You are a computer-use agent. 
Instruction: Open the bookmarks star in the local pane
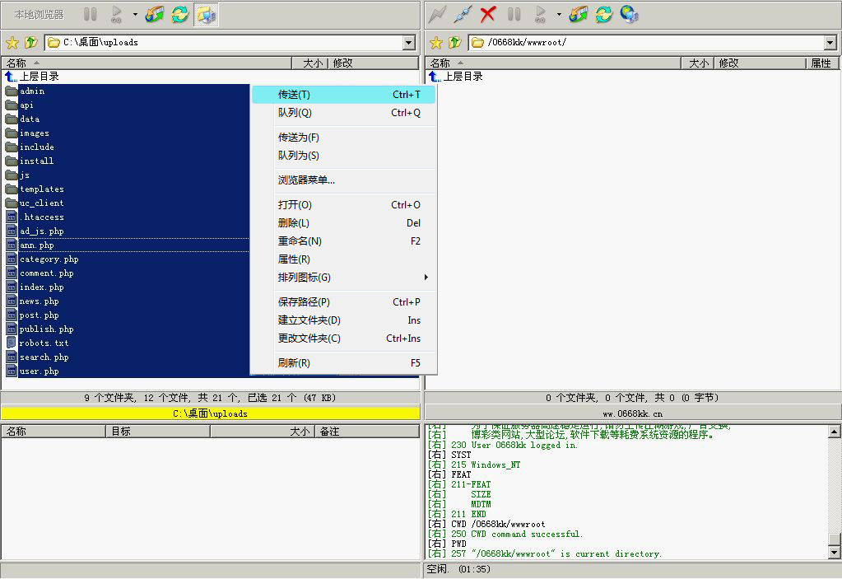point(12,43)
